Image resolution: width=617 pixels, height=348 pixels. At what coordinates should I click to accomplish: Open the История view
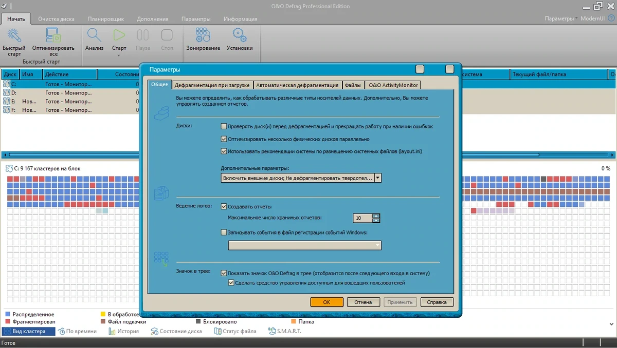pyautogui.click(x=123, y=331)
